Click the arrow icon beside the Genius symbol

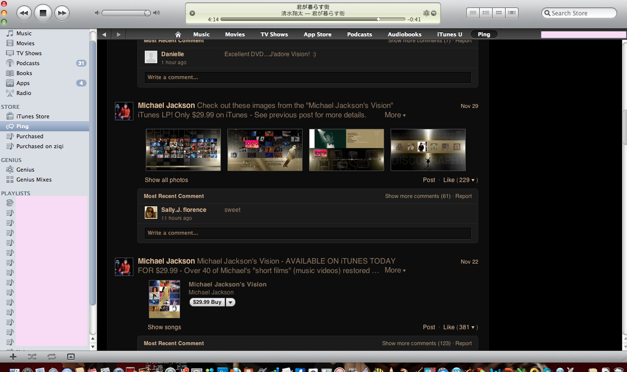pos(433,13)
